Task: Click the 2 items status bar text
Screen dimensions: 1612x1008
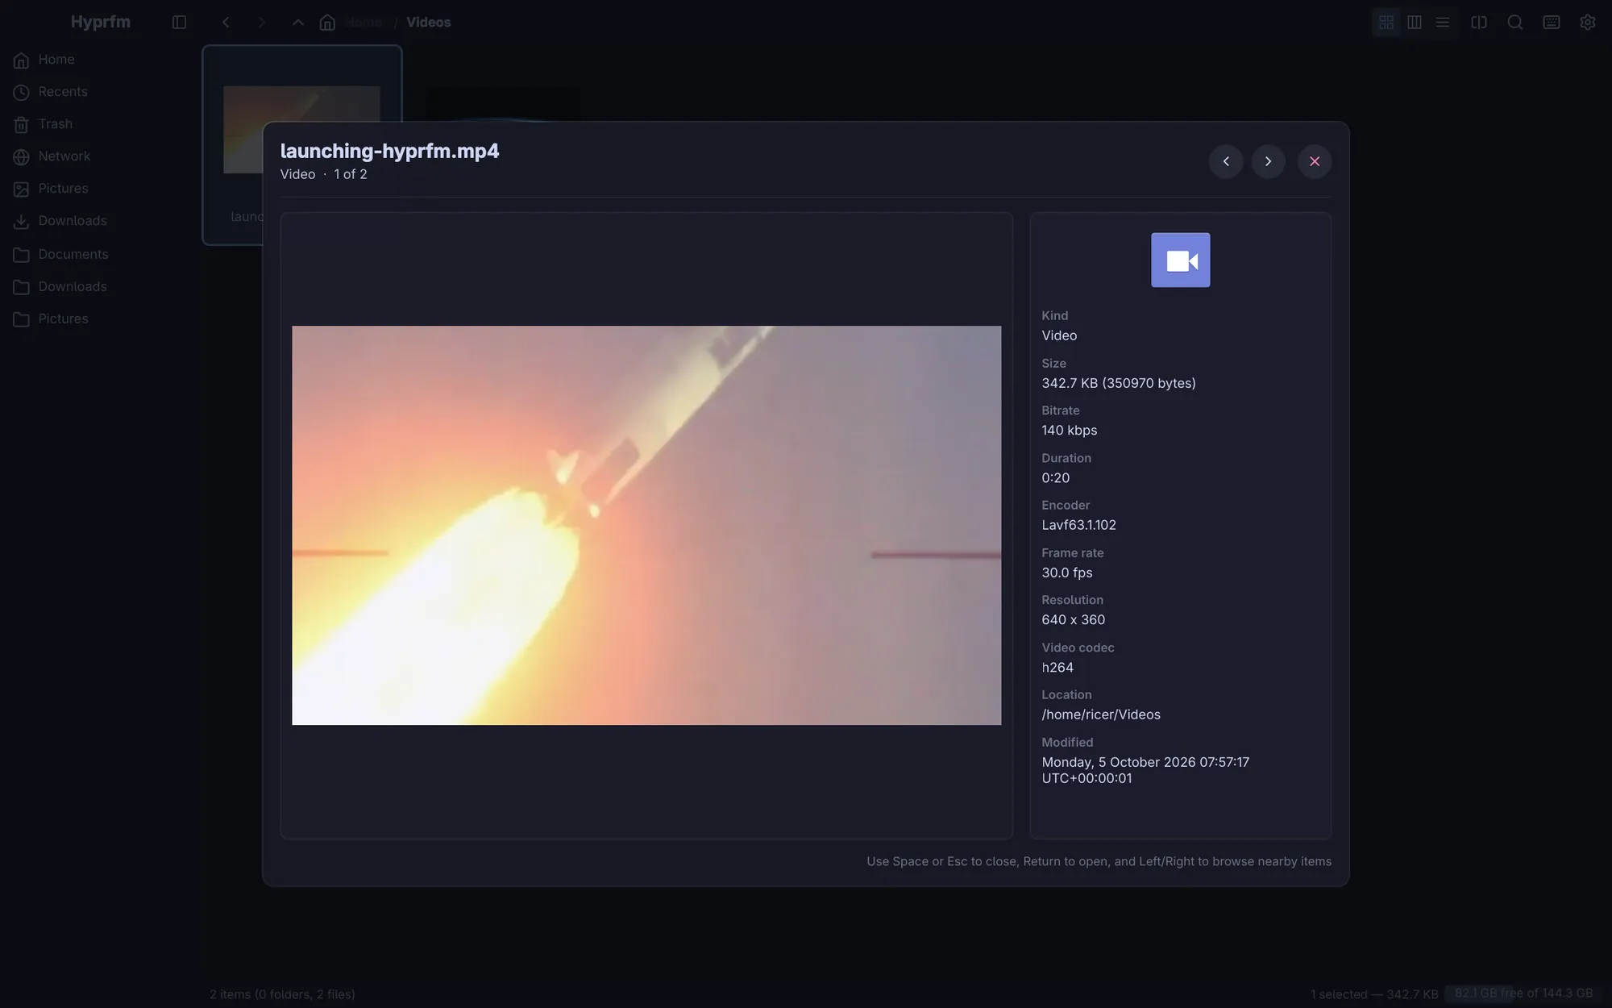Action: (282, 994)
